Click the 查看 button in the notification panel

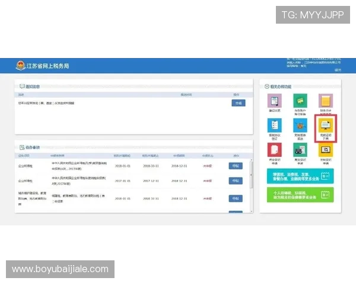coord(237,103)
